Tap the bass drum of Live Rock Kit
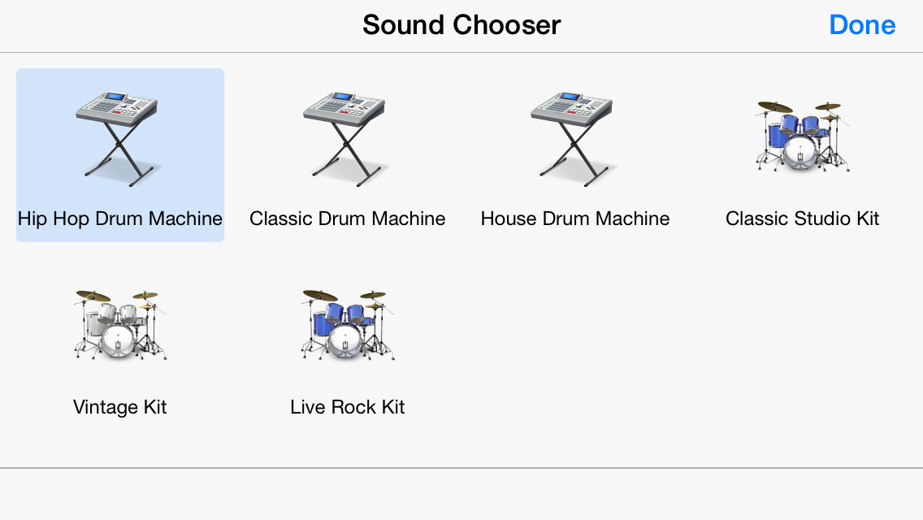The width and height of the screenshot is (923, 520). click(x=345, y=340)
